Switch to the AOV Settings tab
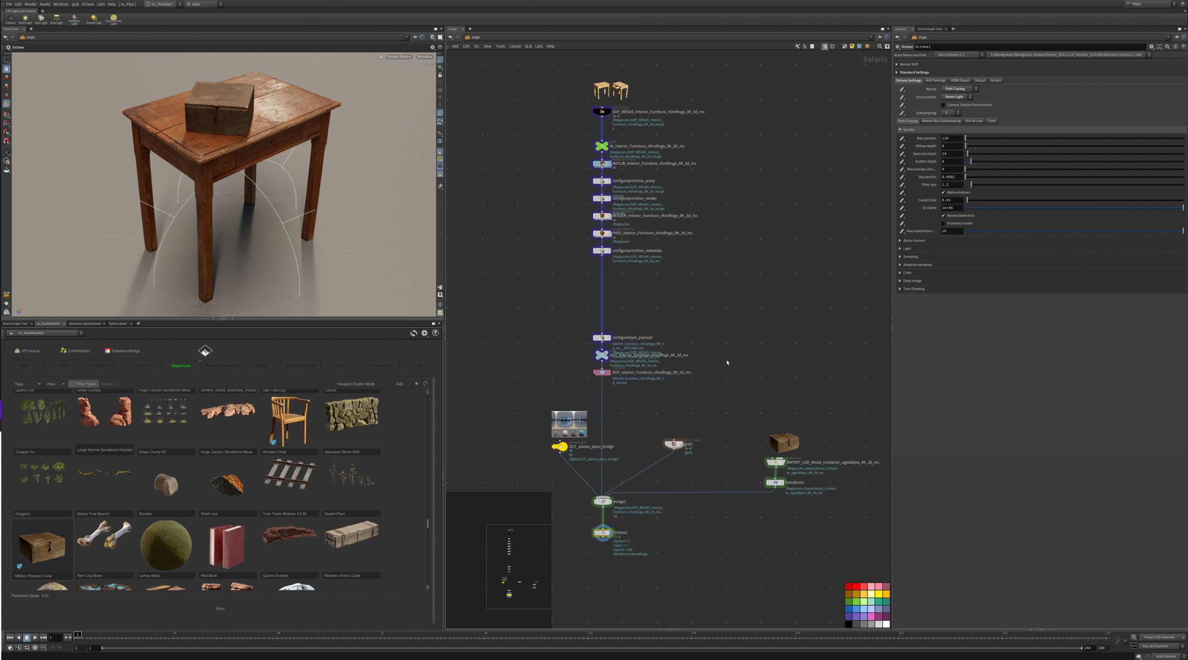This screenshot has width=1188, height=660. (x=935, y=81)
